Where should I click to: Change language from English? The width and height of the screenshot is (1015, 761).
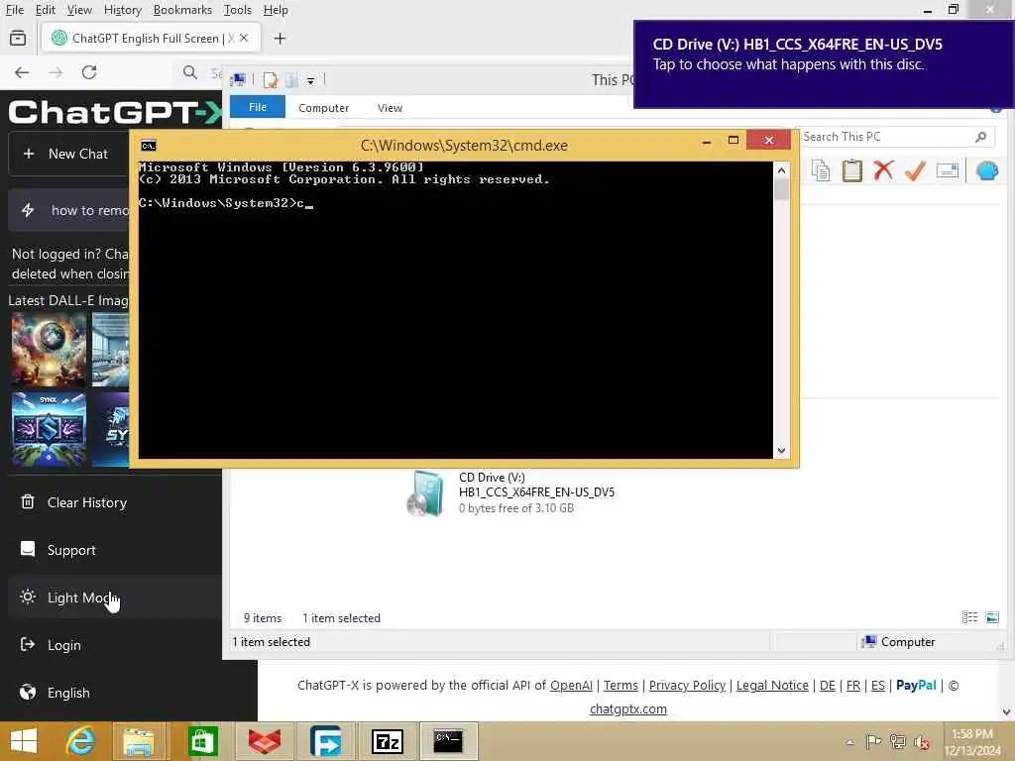(68, 693)
